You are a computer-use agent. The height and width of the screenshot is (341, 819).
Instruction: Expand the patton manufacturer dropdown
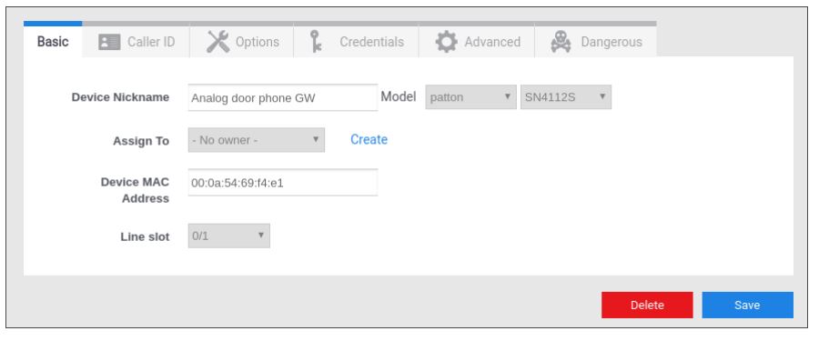470,97
